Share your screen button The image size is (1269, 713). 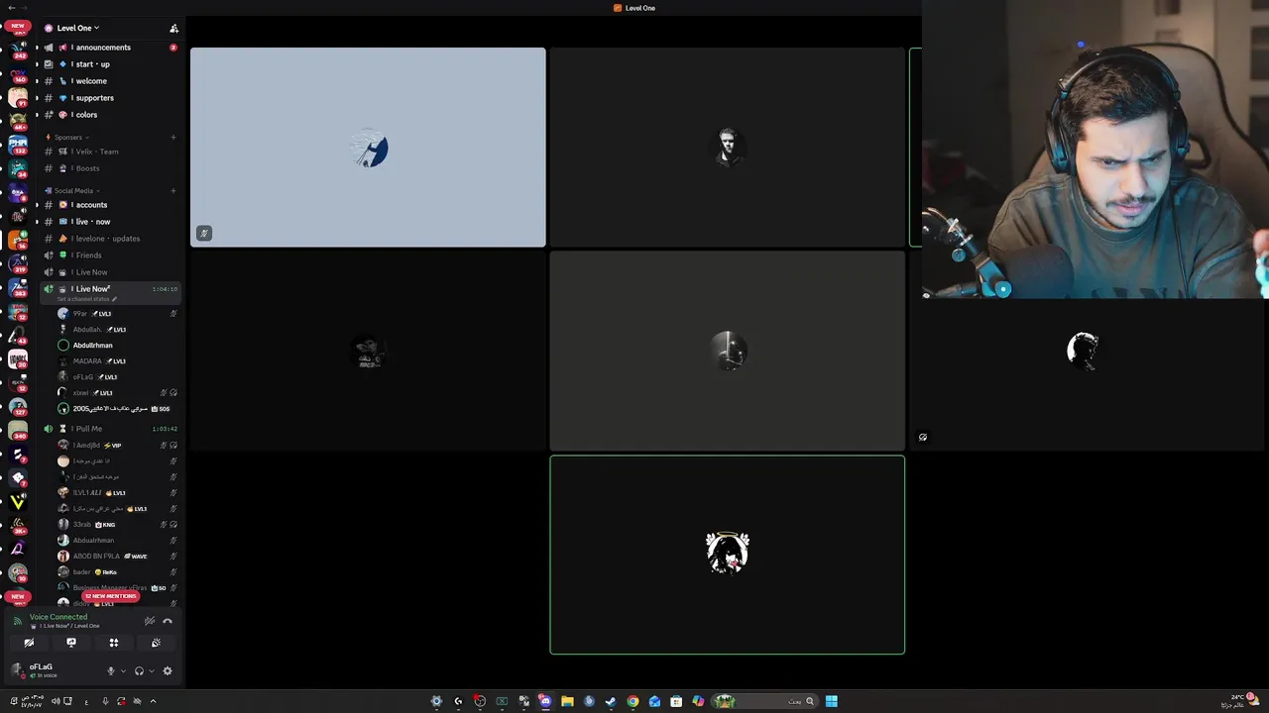click(x=71, y=643)
